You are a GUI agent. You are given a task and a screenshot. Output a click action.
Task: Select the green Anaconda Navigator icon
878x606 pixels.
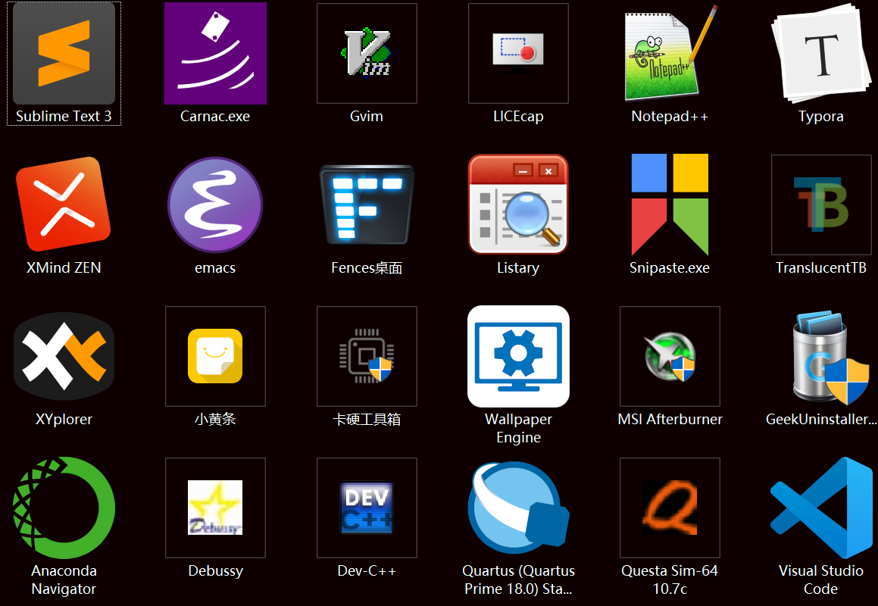(x=64, y=508)
